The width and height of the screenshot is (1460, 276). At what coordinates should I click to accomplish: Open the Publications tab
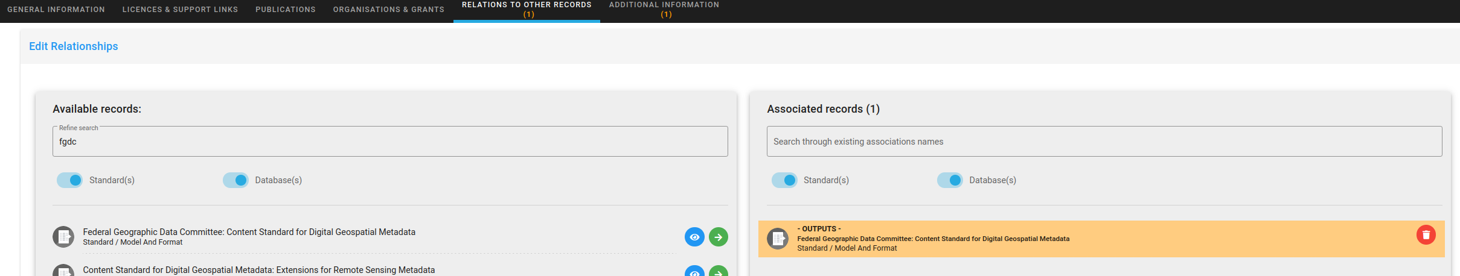click(286, 10)
